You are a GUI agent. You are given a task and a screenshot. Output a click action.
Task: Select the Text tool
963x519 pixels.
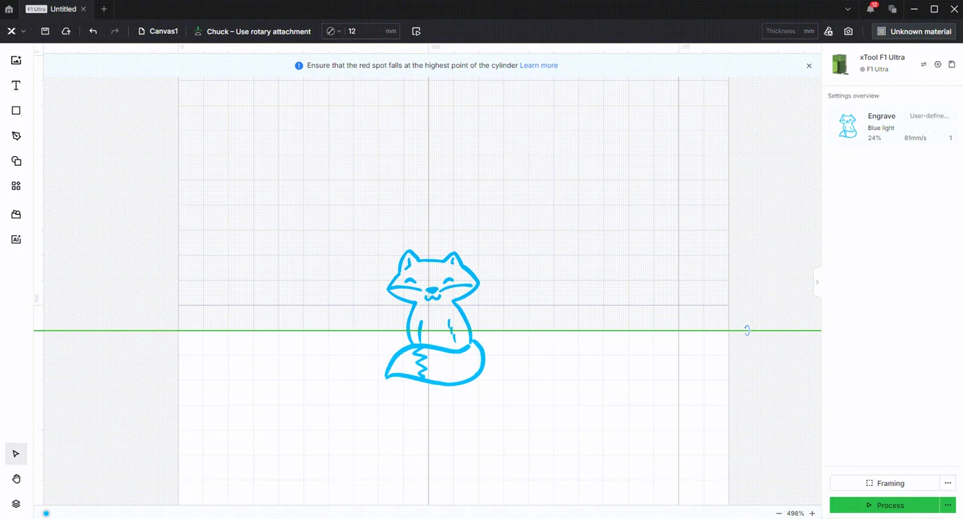pyautogui.click(x=16, y=85)
